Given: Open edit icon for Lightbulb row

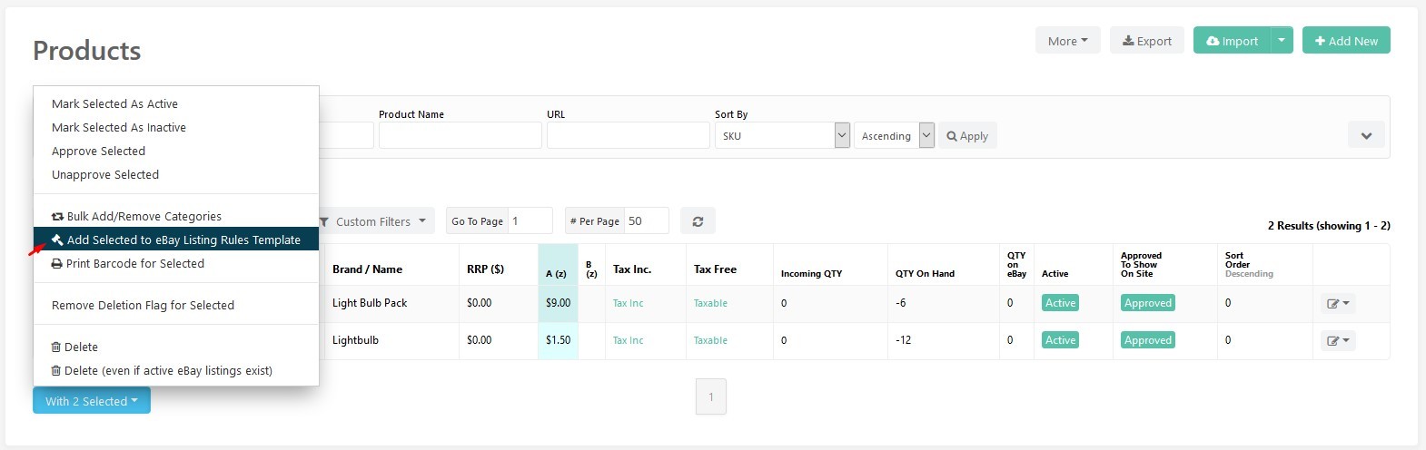Looking at the screenshot, I should (1338, 341).
